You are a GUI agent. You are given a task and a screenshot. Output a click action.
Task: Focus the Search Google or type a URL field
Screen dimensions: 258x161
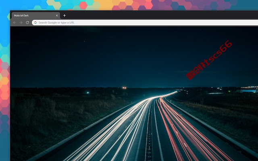point(145,23)
